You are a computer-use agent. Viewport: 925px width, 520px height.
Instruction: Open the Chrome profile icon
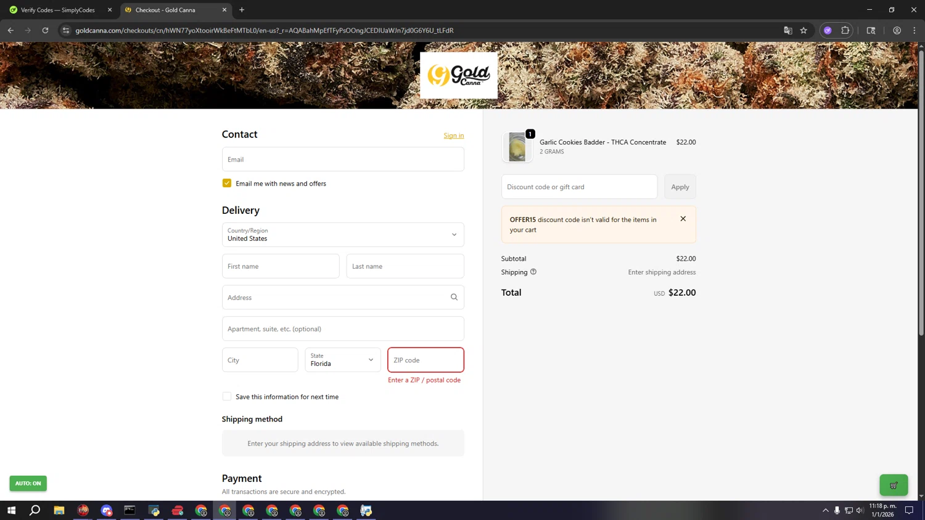[897, 30]
